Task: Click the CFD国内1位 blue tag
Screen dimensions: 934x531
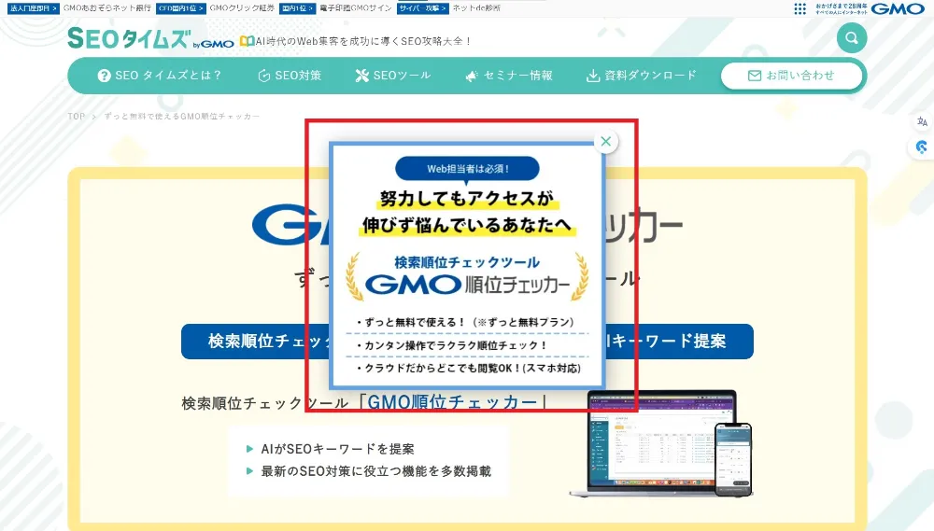Action: [x=181, y=8]
